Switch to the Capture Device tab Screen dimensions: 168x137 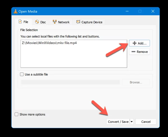pos(89,22)
